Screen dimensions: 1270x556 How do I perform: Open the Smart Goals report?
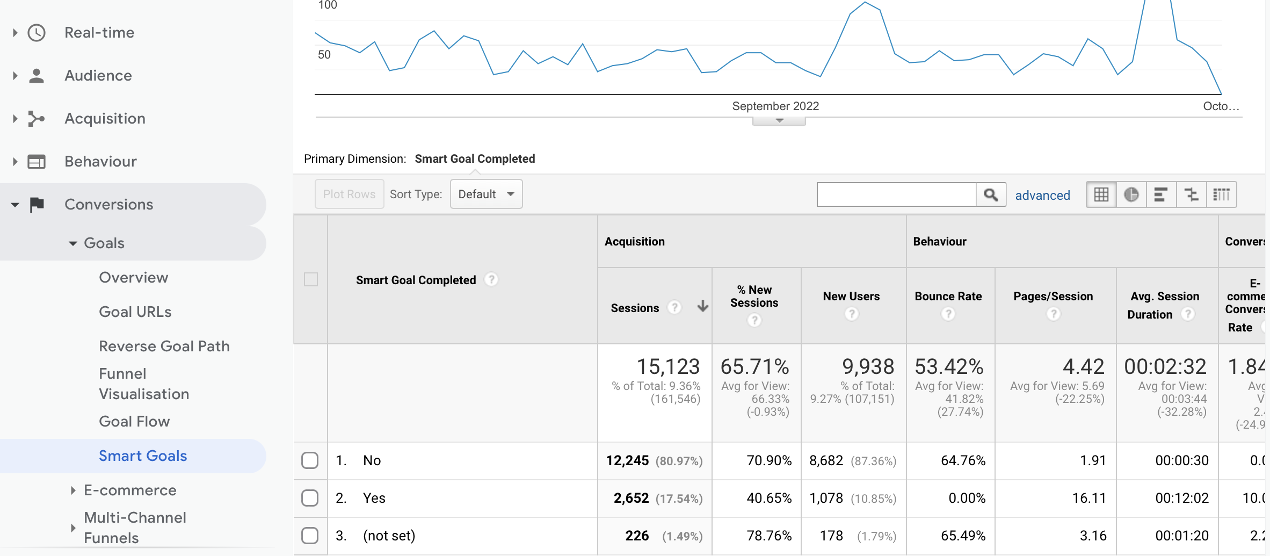coord(142,456)
